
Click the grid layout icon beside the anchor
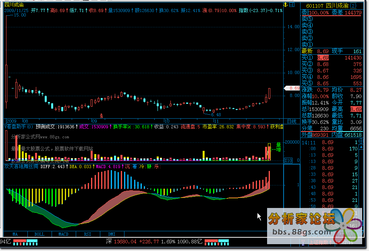point(292,4)
